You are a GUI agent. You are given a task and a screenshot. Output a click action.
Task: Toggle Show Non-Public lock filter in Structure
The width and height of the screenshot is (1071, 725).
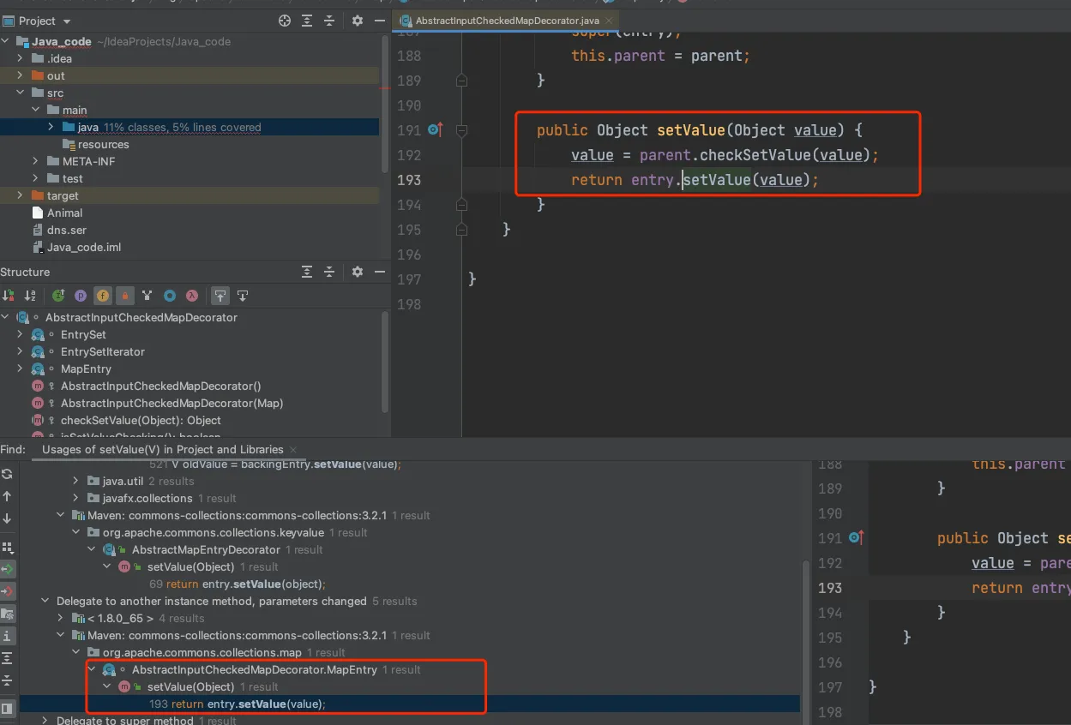pos(125,296)
